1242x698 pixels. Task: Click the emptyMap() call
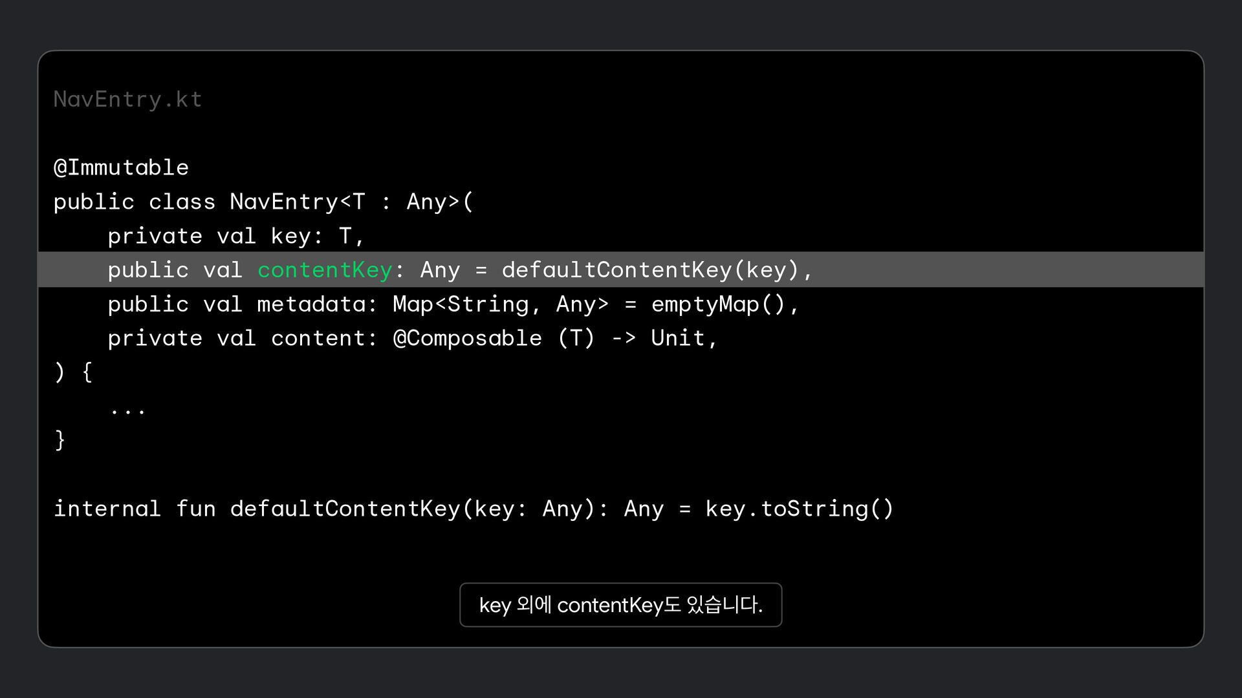click(x=718, y=304)
